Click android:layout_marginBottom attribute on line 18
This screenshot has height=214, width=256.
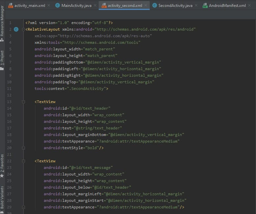coord(114,135)
